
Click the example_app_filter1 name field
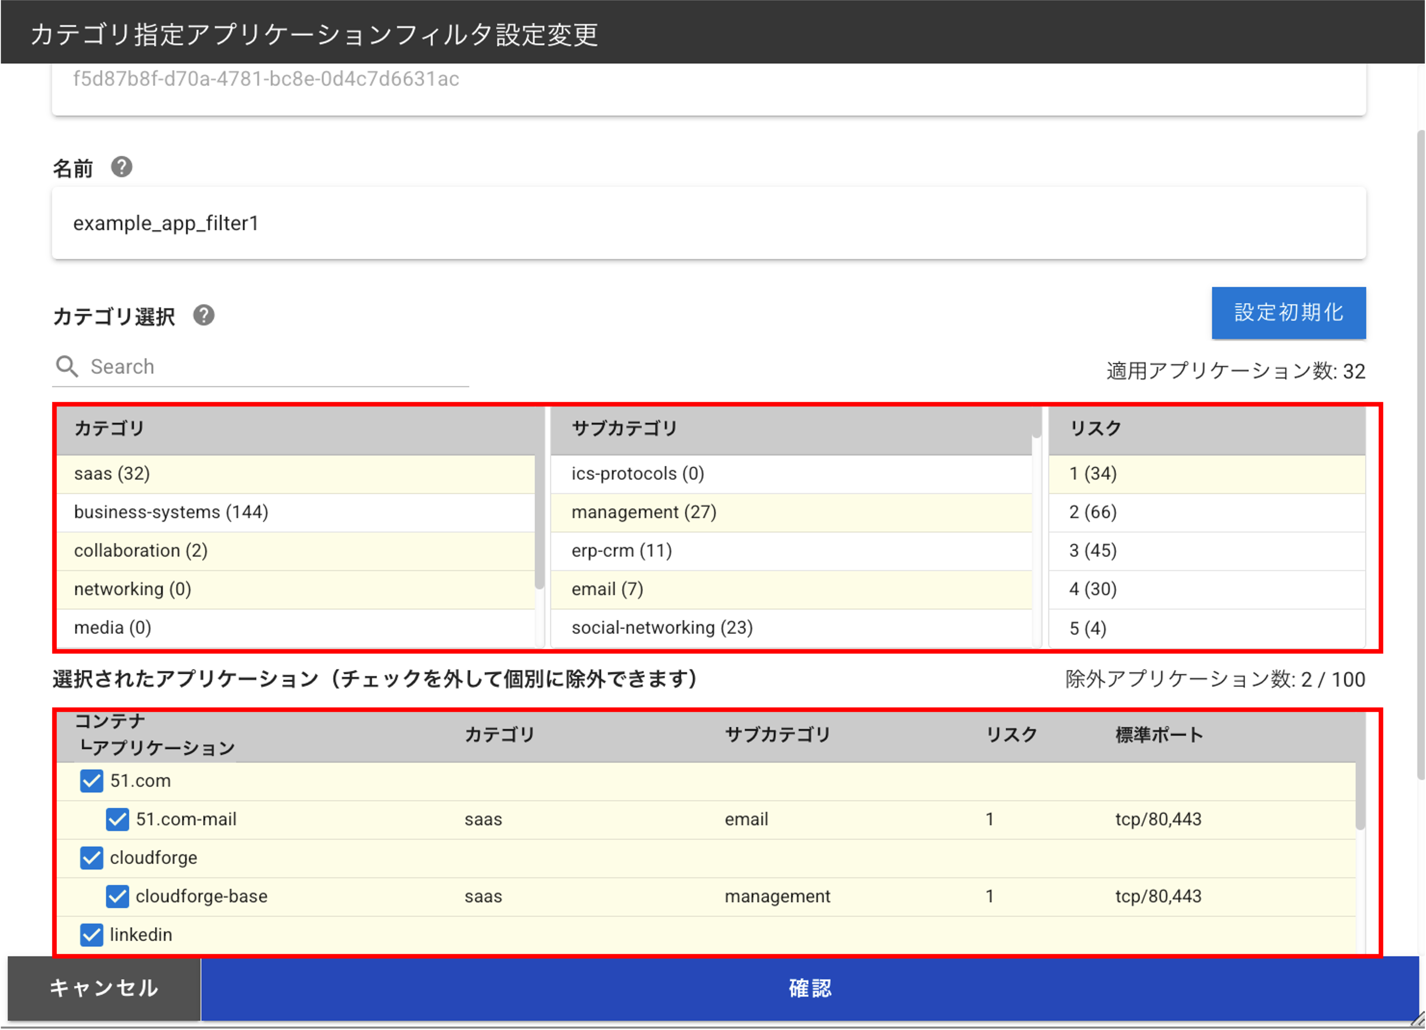click(x=709, y=223)
